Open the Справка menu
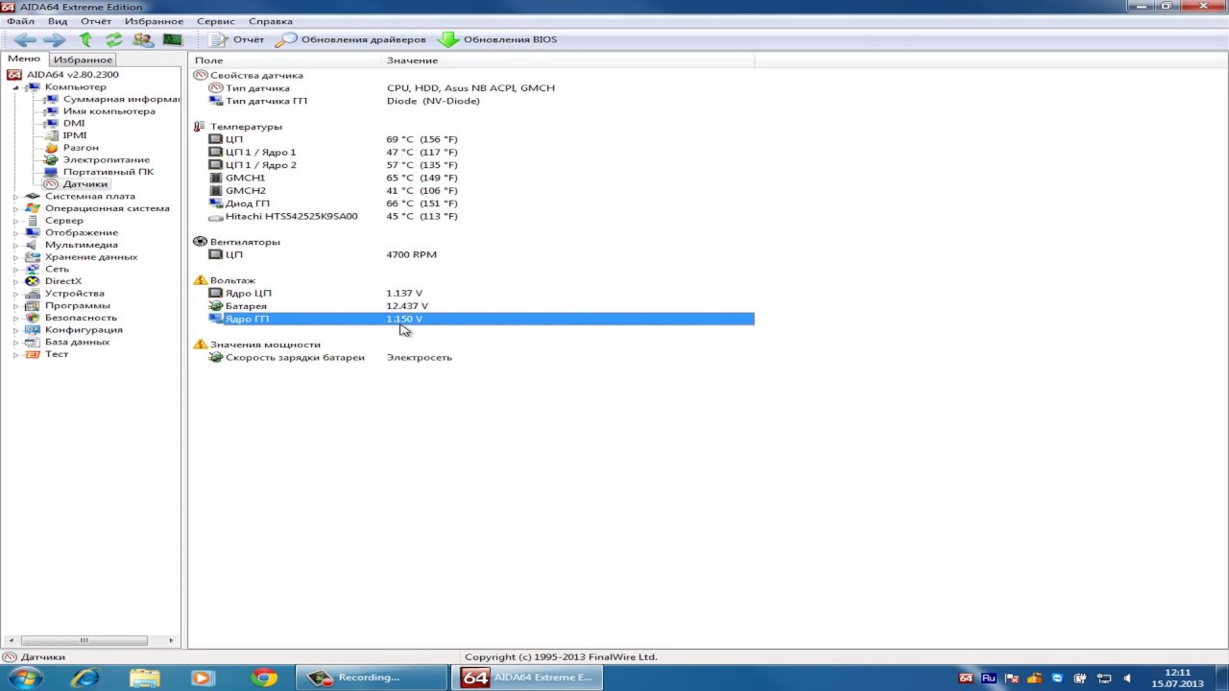The width and height of the screenshot is (1229, 691). tap(271, 21)
